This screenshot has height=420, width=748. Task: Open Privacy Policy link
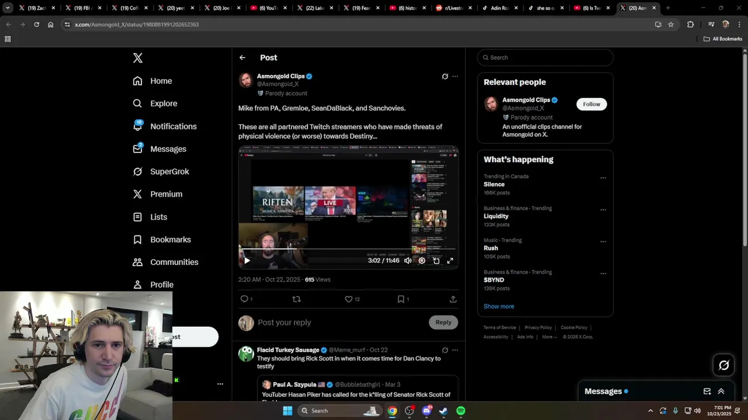tap(538, 328)
